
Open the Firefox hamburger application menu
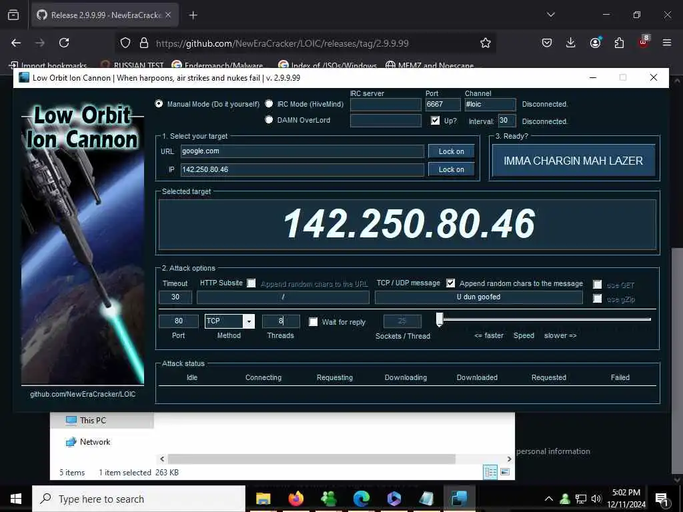667,43
